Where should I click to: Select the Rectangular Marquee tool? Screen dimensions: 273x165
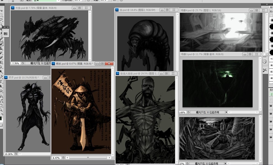point(1,15)
